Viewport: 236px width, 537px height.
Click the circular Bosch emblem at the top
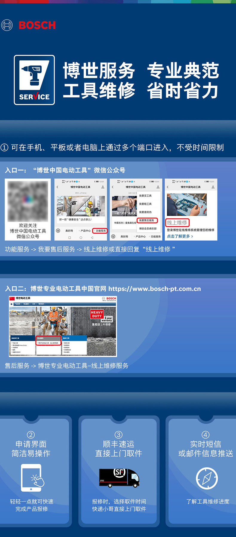coord(7,25)
